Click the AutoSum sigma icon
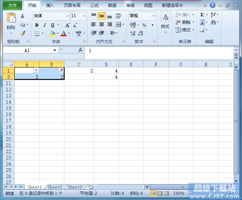The width and height of the screenshot is (242, 200). [x=202, y=15]
